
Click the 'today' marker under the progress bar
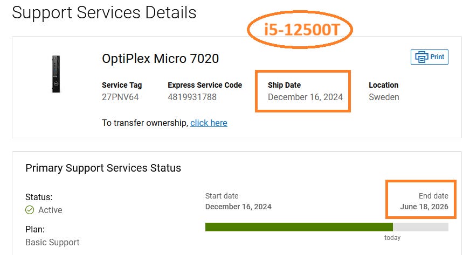(392, 238)
